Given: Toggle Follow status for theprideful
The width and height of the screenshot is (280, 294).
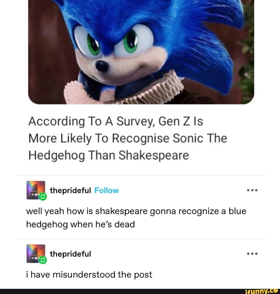Looking at the screenshot, I should click(106, 190).
